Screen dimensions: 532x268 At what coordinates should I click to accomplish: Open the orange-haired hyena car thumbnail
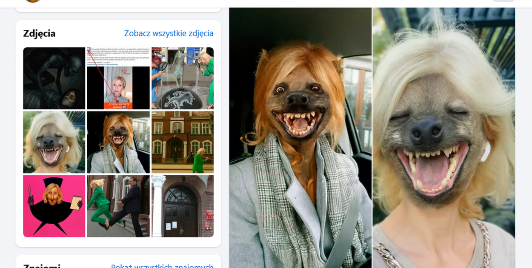tap(118, 142)
